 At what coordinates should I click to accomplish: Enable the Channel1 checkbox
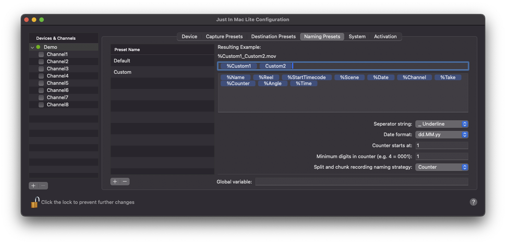coord(41,54)
